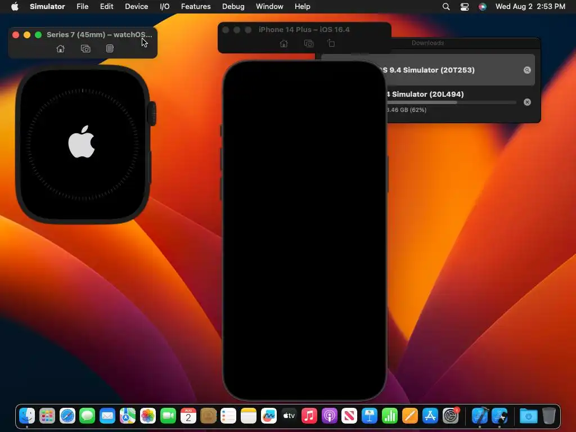Open Downloads folder in the Dock
The image size is (576, 432).
(x=529, y=416)
